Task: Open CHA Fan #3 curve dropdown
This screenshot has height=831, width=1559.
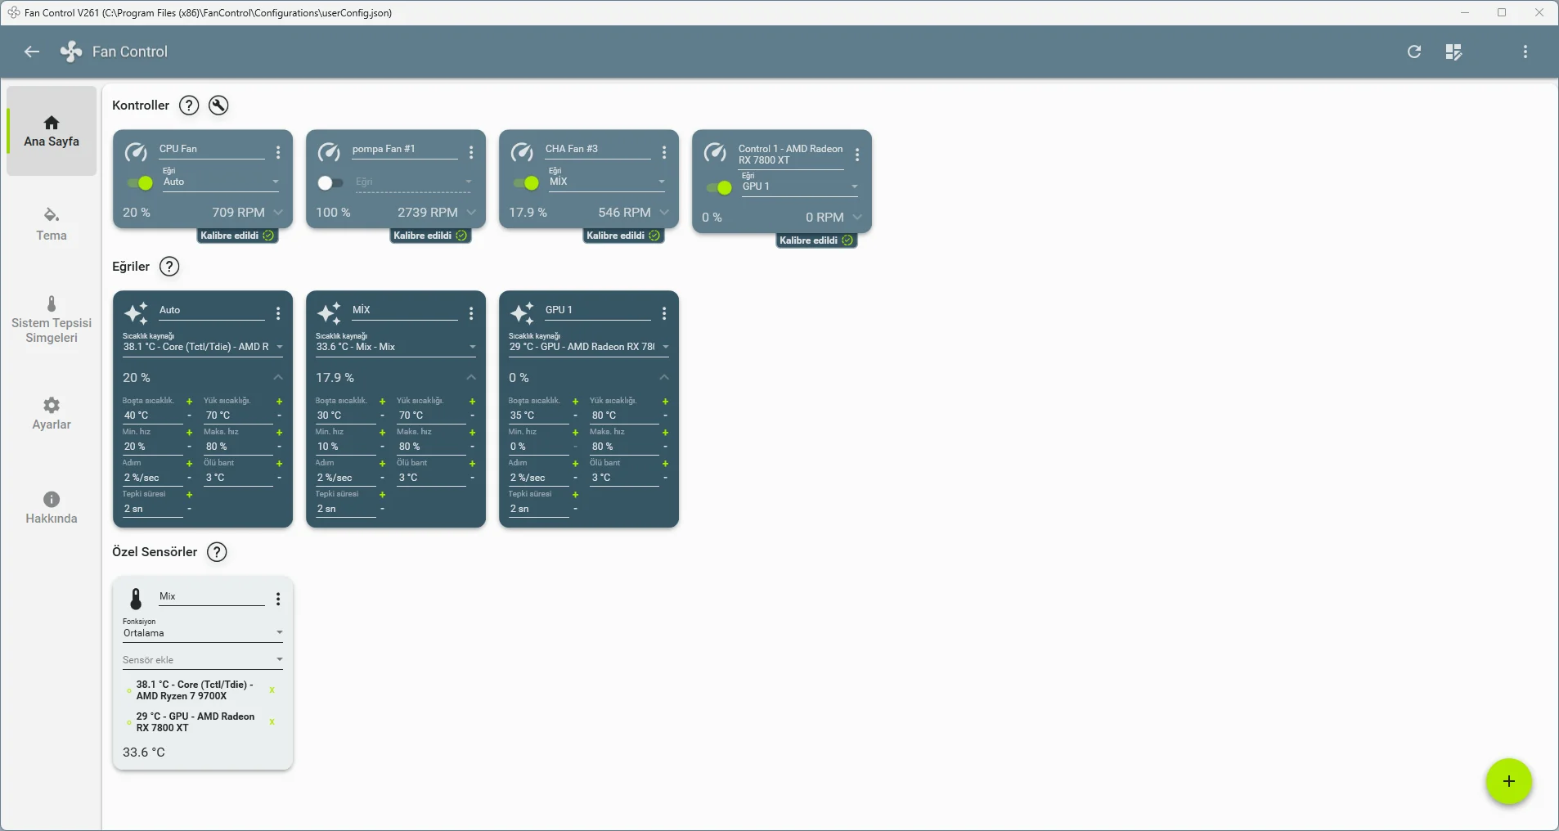Action: pyautogui.click(x=607, y=182)
